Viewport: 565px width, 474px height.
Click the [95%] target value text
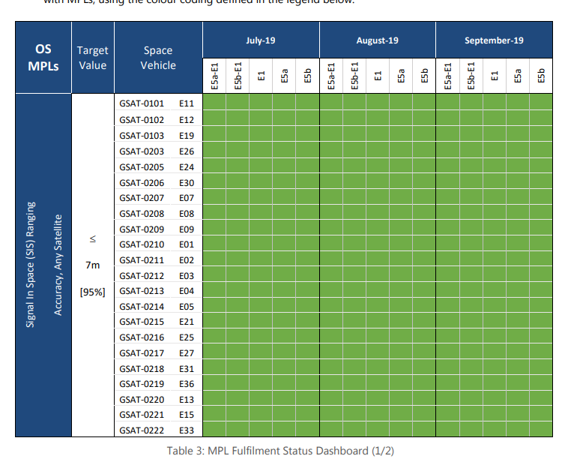[93, 292]
